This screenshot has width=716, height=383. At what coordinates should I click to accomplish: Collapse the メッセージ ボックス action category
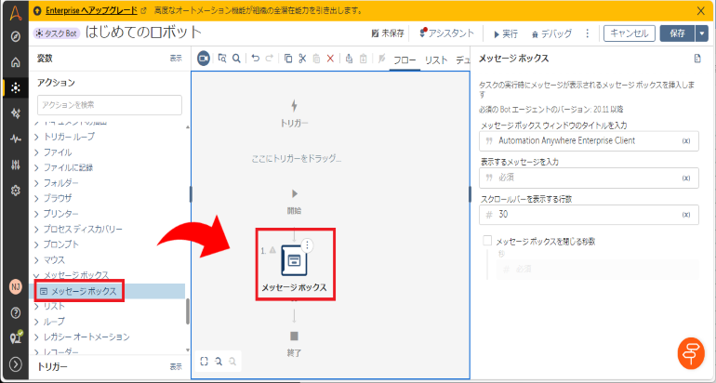(37, 275)
